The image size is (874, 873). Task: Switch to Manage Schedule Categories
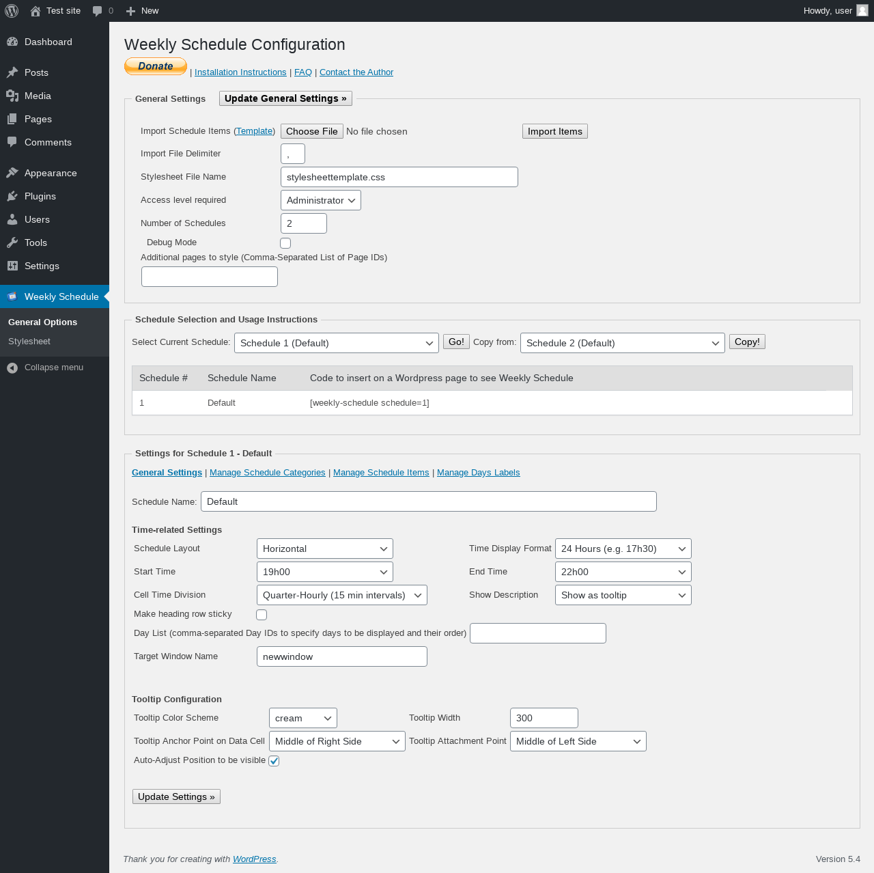(268, 473)
